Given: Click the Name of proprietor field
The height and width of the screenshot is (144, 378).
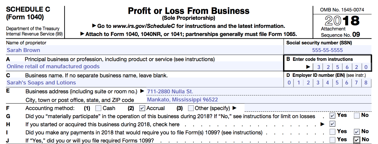Looking at the screenshot, I should 144,50.
